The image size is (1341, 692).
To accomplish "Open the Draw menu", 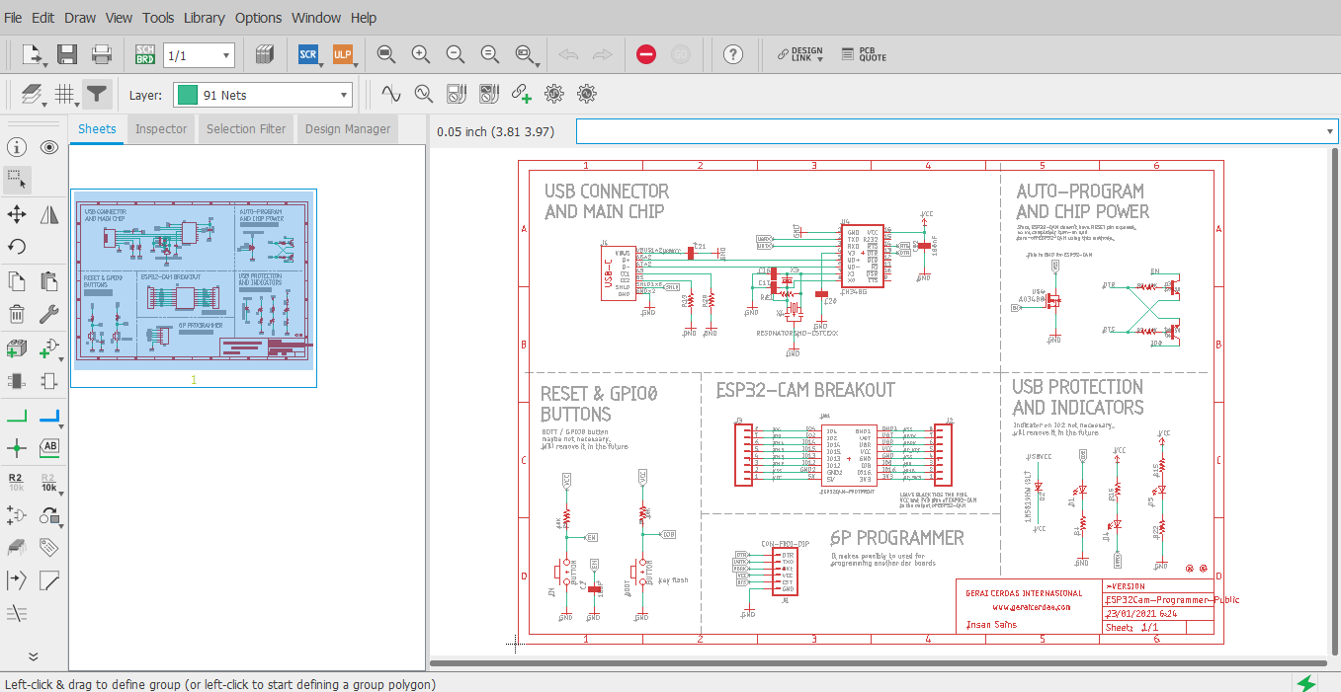I will pyautogui.click(x=79, y=17).
